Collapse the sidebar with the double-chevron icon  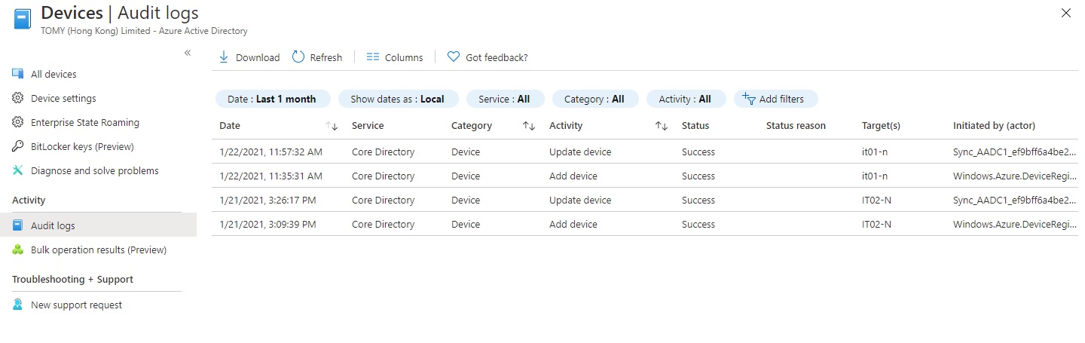[188, 53]
